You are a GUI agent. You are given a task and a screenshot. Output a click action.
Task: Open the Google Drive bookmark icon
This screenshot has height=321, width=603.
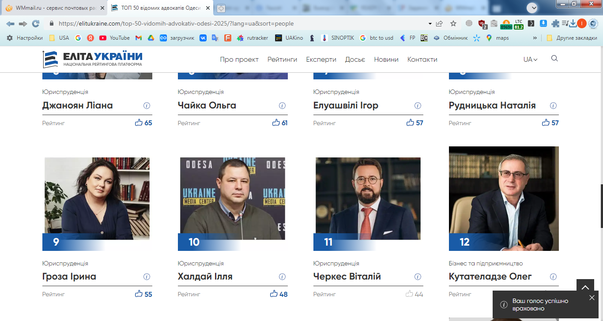click(x=151, y=38)
